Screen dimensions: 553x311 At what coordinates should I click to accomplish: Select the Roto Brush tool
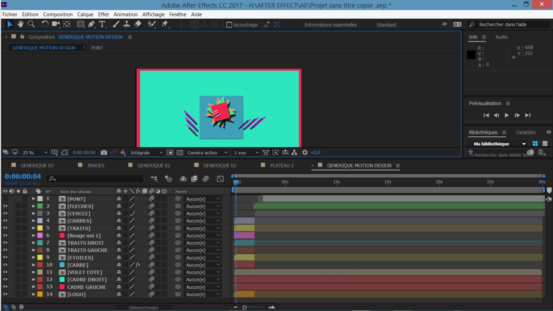(x=152, y=24)
